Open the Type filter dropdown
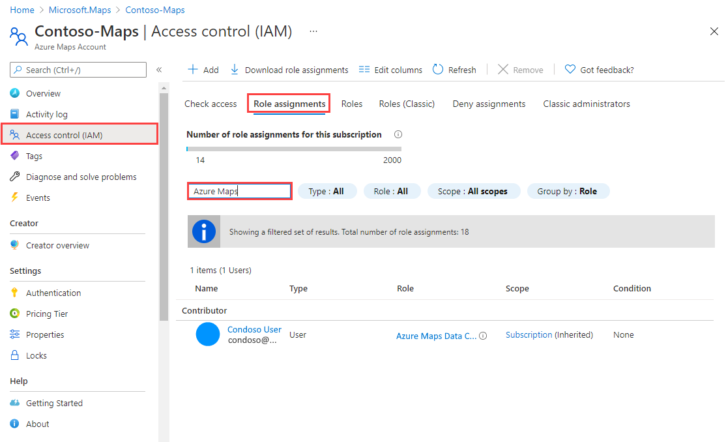Image resolution: width=726 pixels, height=442 pixels. (x=327, y=190)
